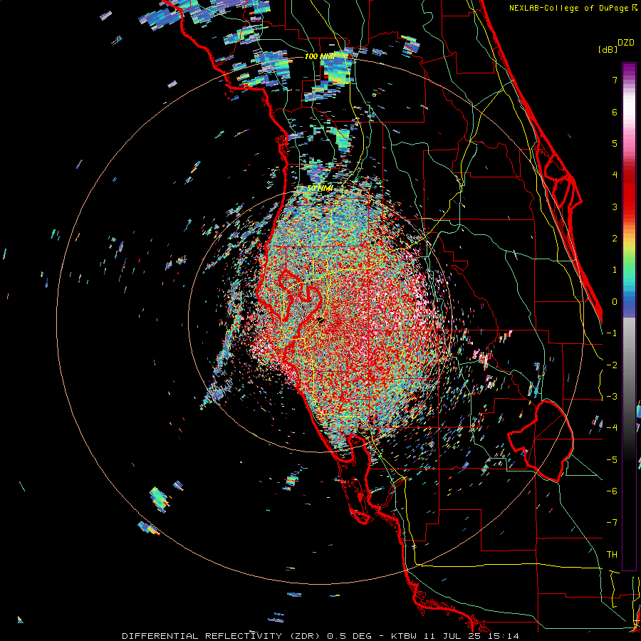Click the [dB] units label
The height and width of the screenshot is (641, 641).
(x=608, y=49)
